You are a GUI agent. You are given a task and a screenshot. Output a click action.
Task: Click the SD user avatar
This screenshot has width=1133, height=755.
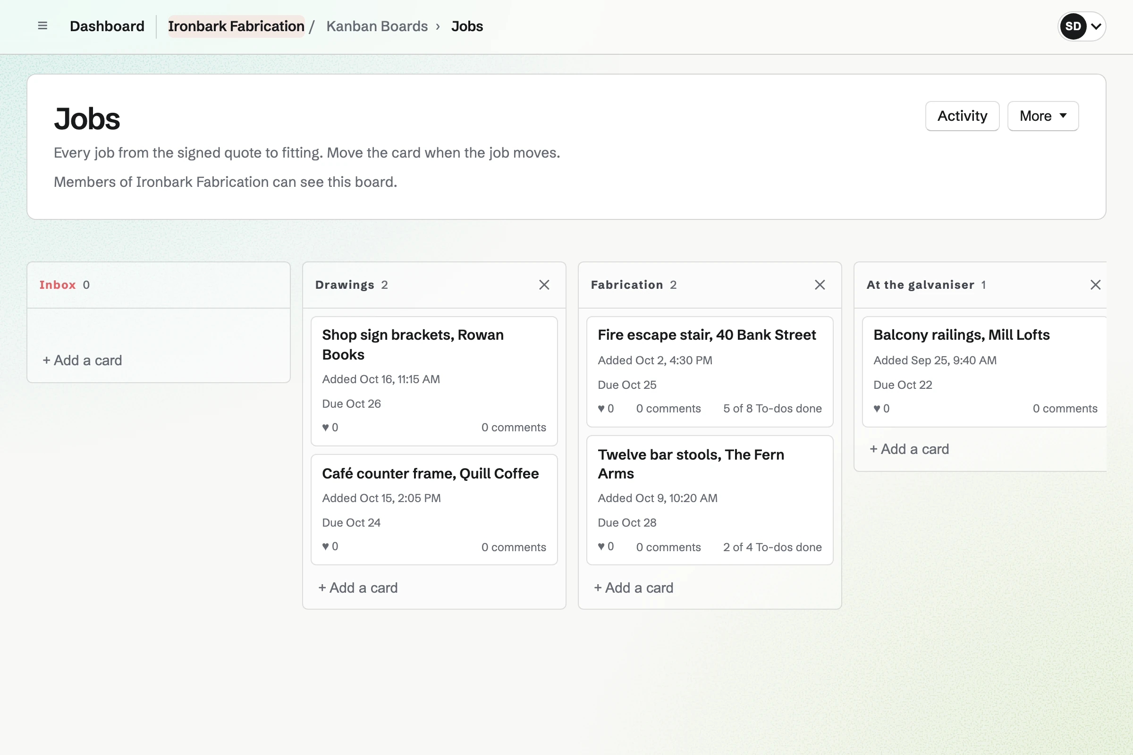[1072, 26]
